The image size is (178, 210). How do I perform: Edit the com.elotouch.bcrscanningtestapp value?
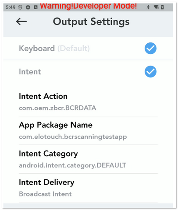(73, 137)
